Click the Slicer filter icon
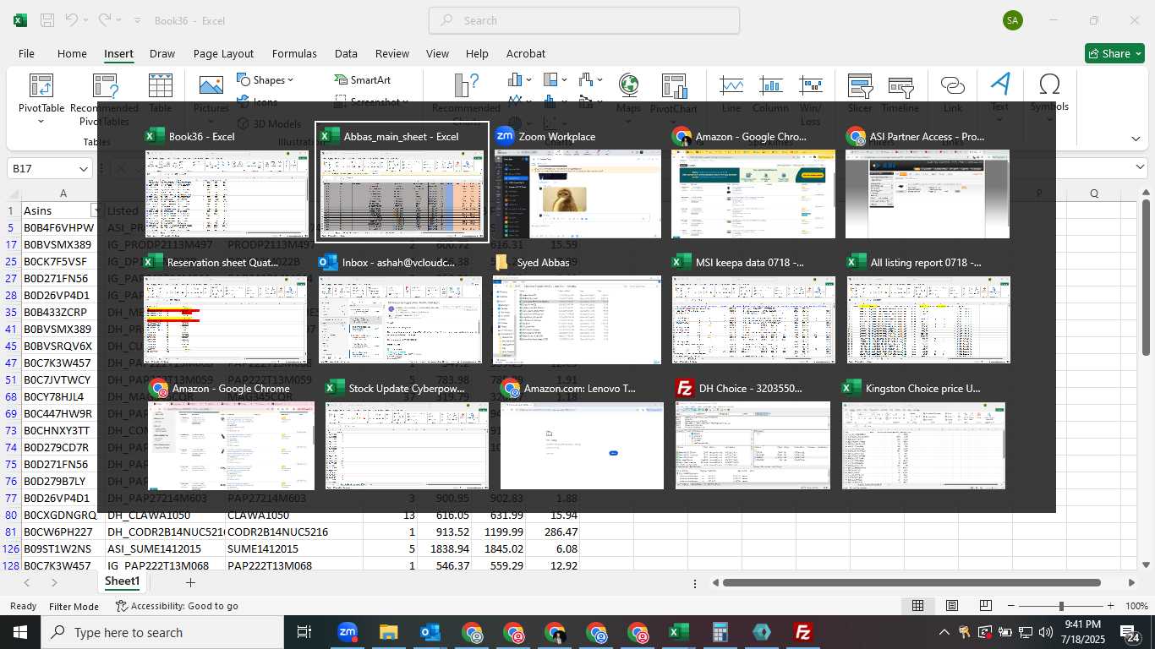 coord(860,85)
